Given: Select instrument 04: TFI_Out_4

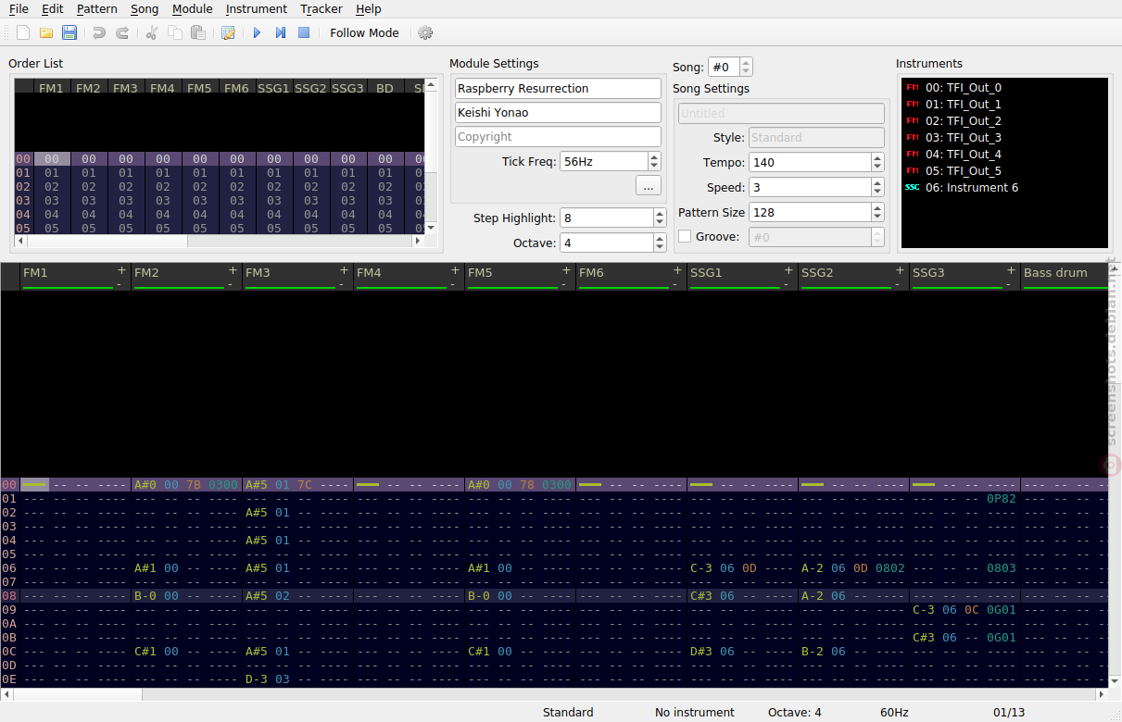Looking at the screenshot, I should pos(963,155).
